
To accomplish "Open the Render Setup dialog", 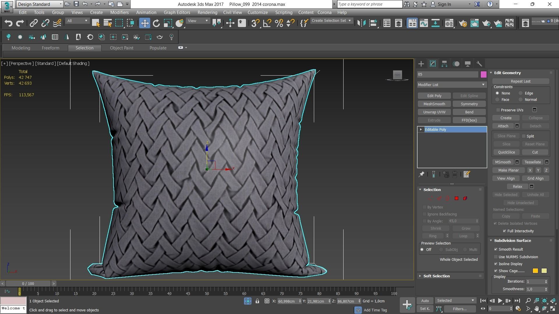I will tap(463, 23).
